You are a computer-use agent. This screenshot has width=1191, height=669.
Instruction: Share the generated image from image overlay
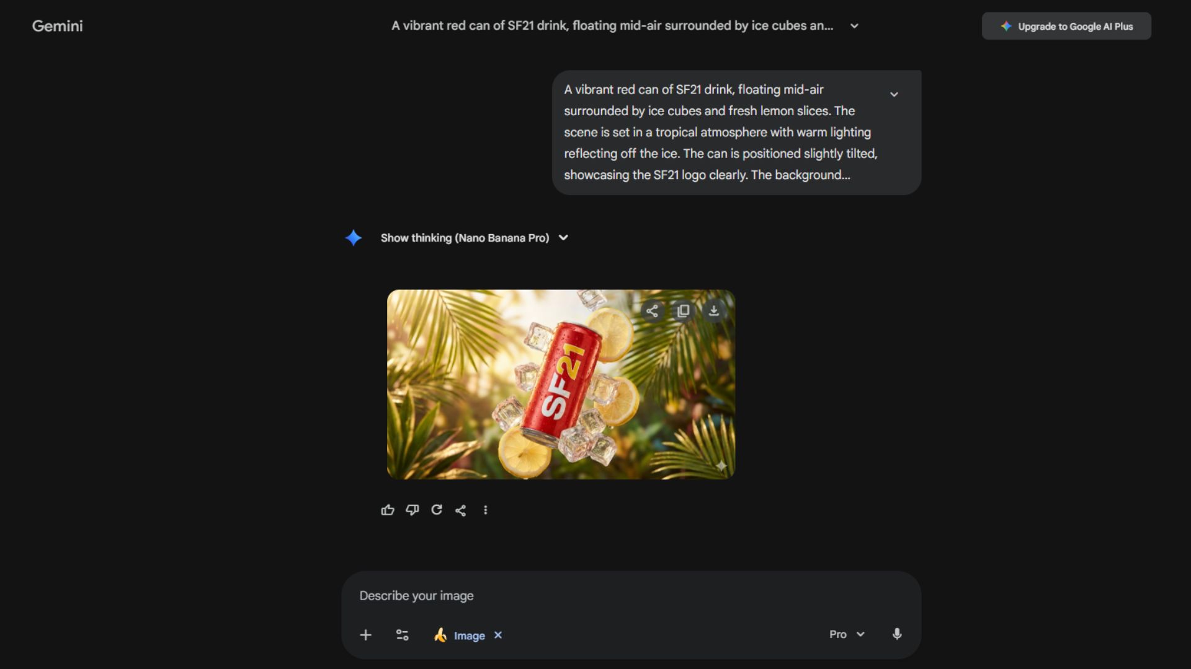tap(652, 311)
